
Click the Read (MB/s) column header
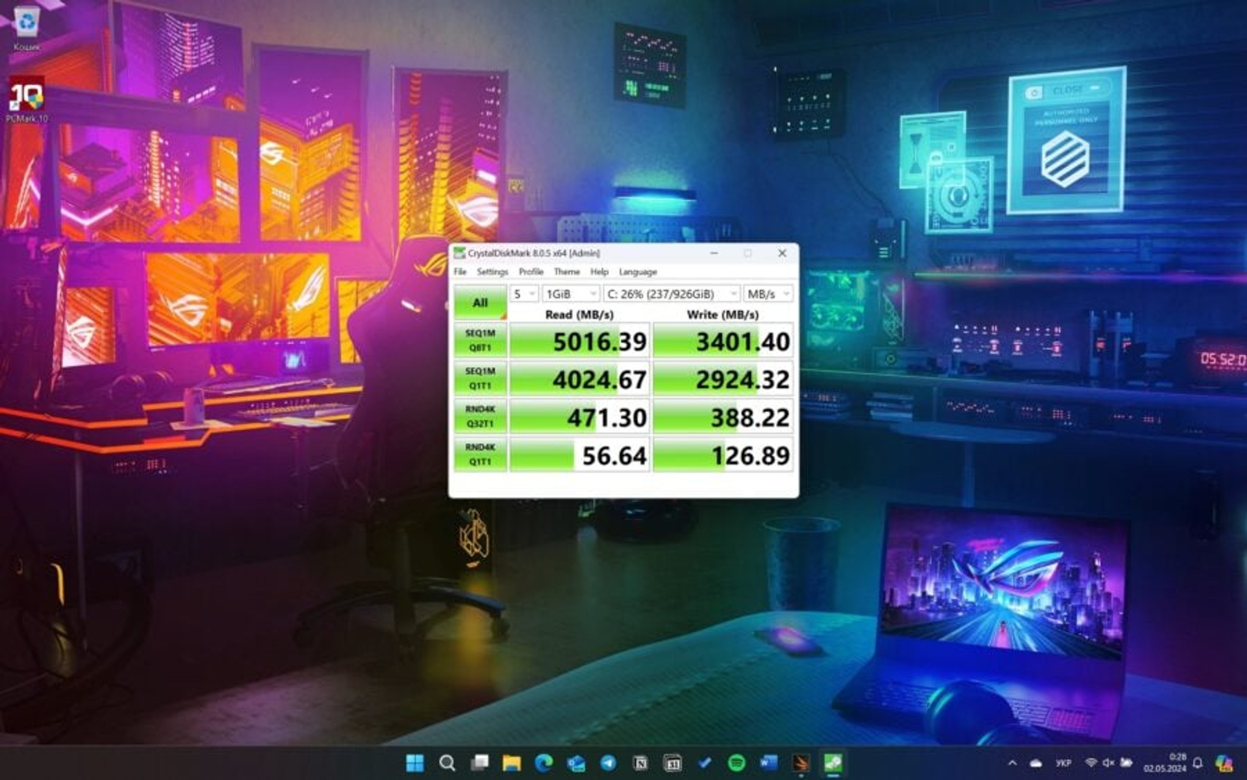[x=579, y=314]
